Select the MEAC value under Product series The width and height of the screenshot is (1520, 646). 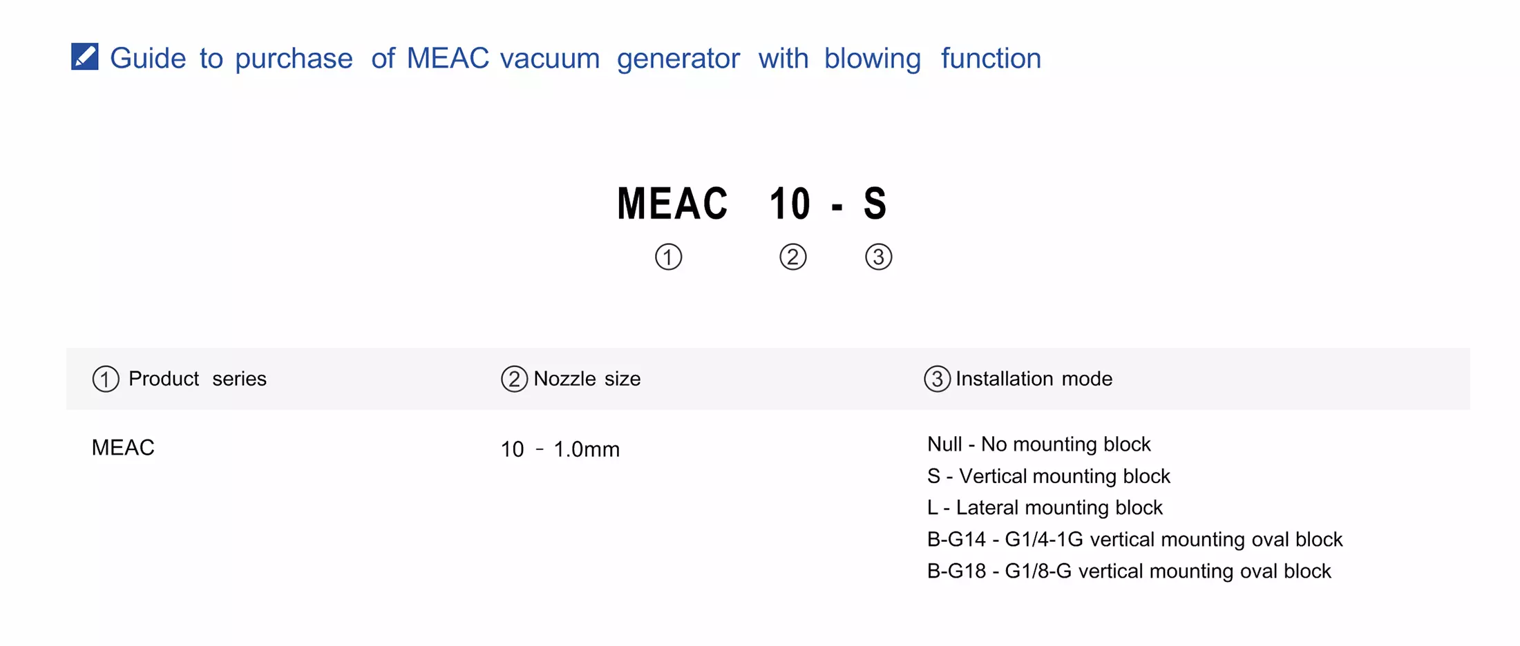click(123, 448)
